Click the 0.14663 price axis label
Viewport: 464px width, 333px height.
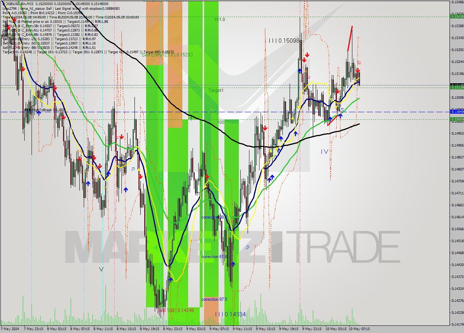(x=457, y=205)
